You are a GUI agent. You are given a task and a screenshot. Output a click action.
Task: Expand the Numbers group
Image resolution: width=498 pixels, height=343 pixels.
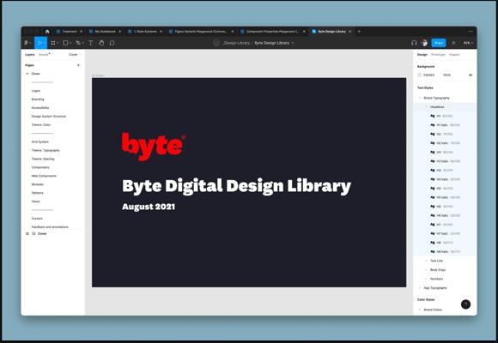[426, 279]
